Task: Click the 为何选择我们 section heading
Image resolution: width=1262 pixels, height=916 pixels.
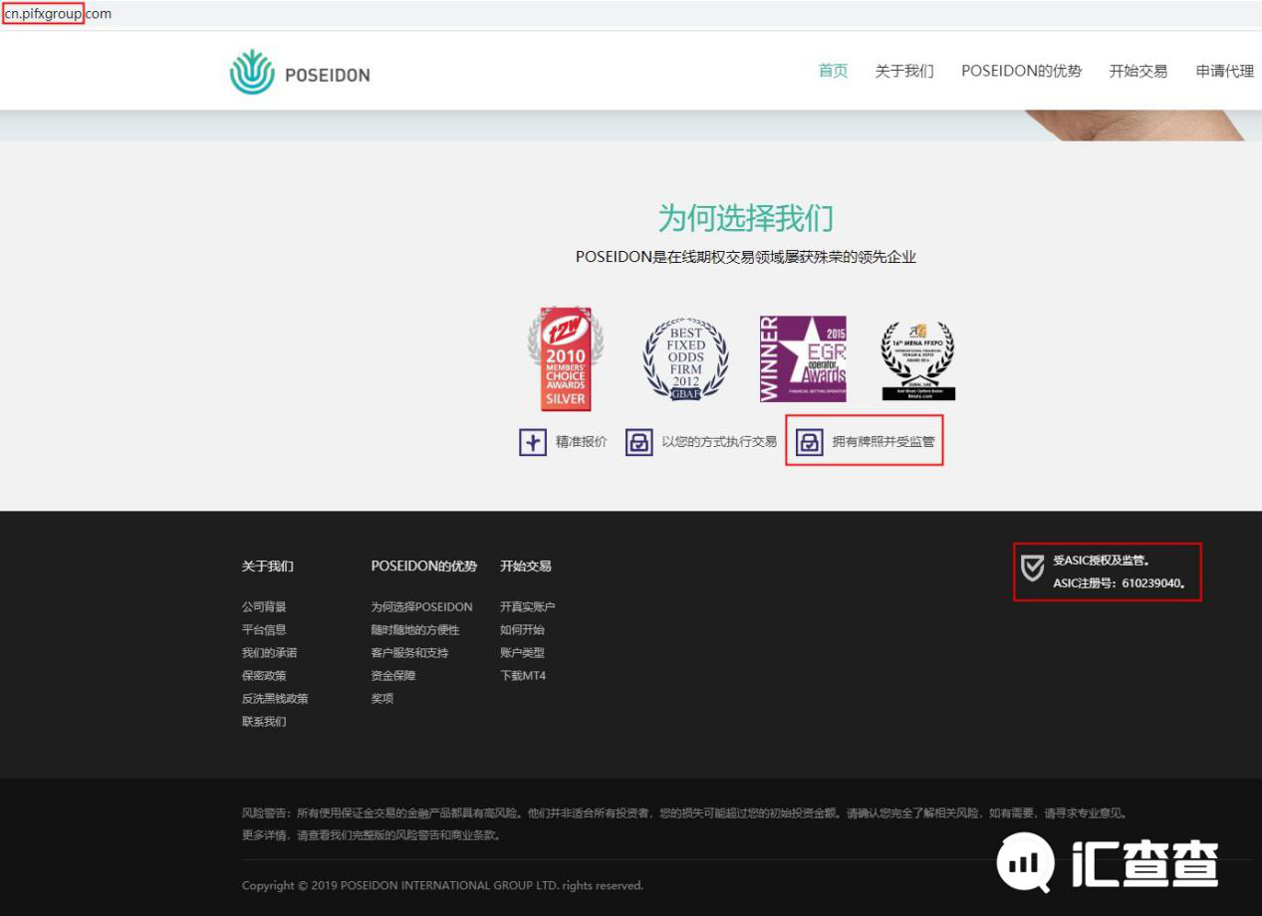Action: (746, 218)
